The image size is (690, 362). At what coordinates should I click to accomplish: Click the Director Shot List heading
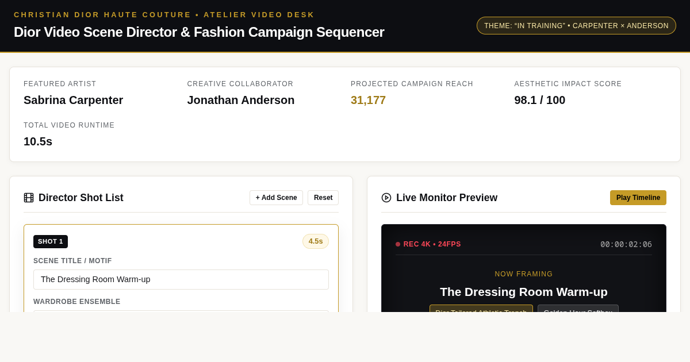coord(81,198)
